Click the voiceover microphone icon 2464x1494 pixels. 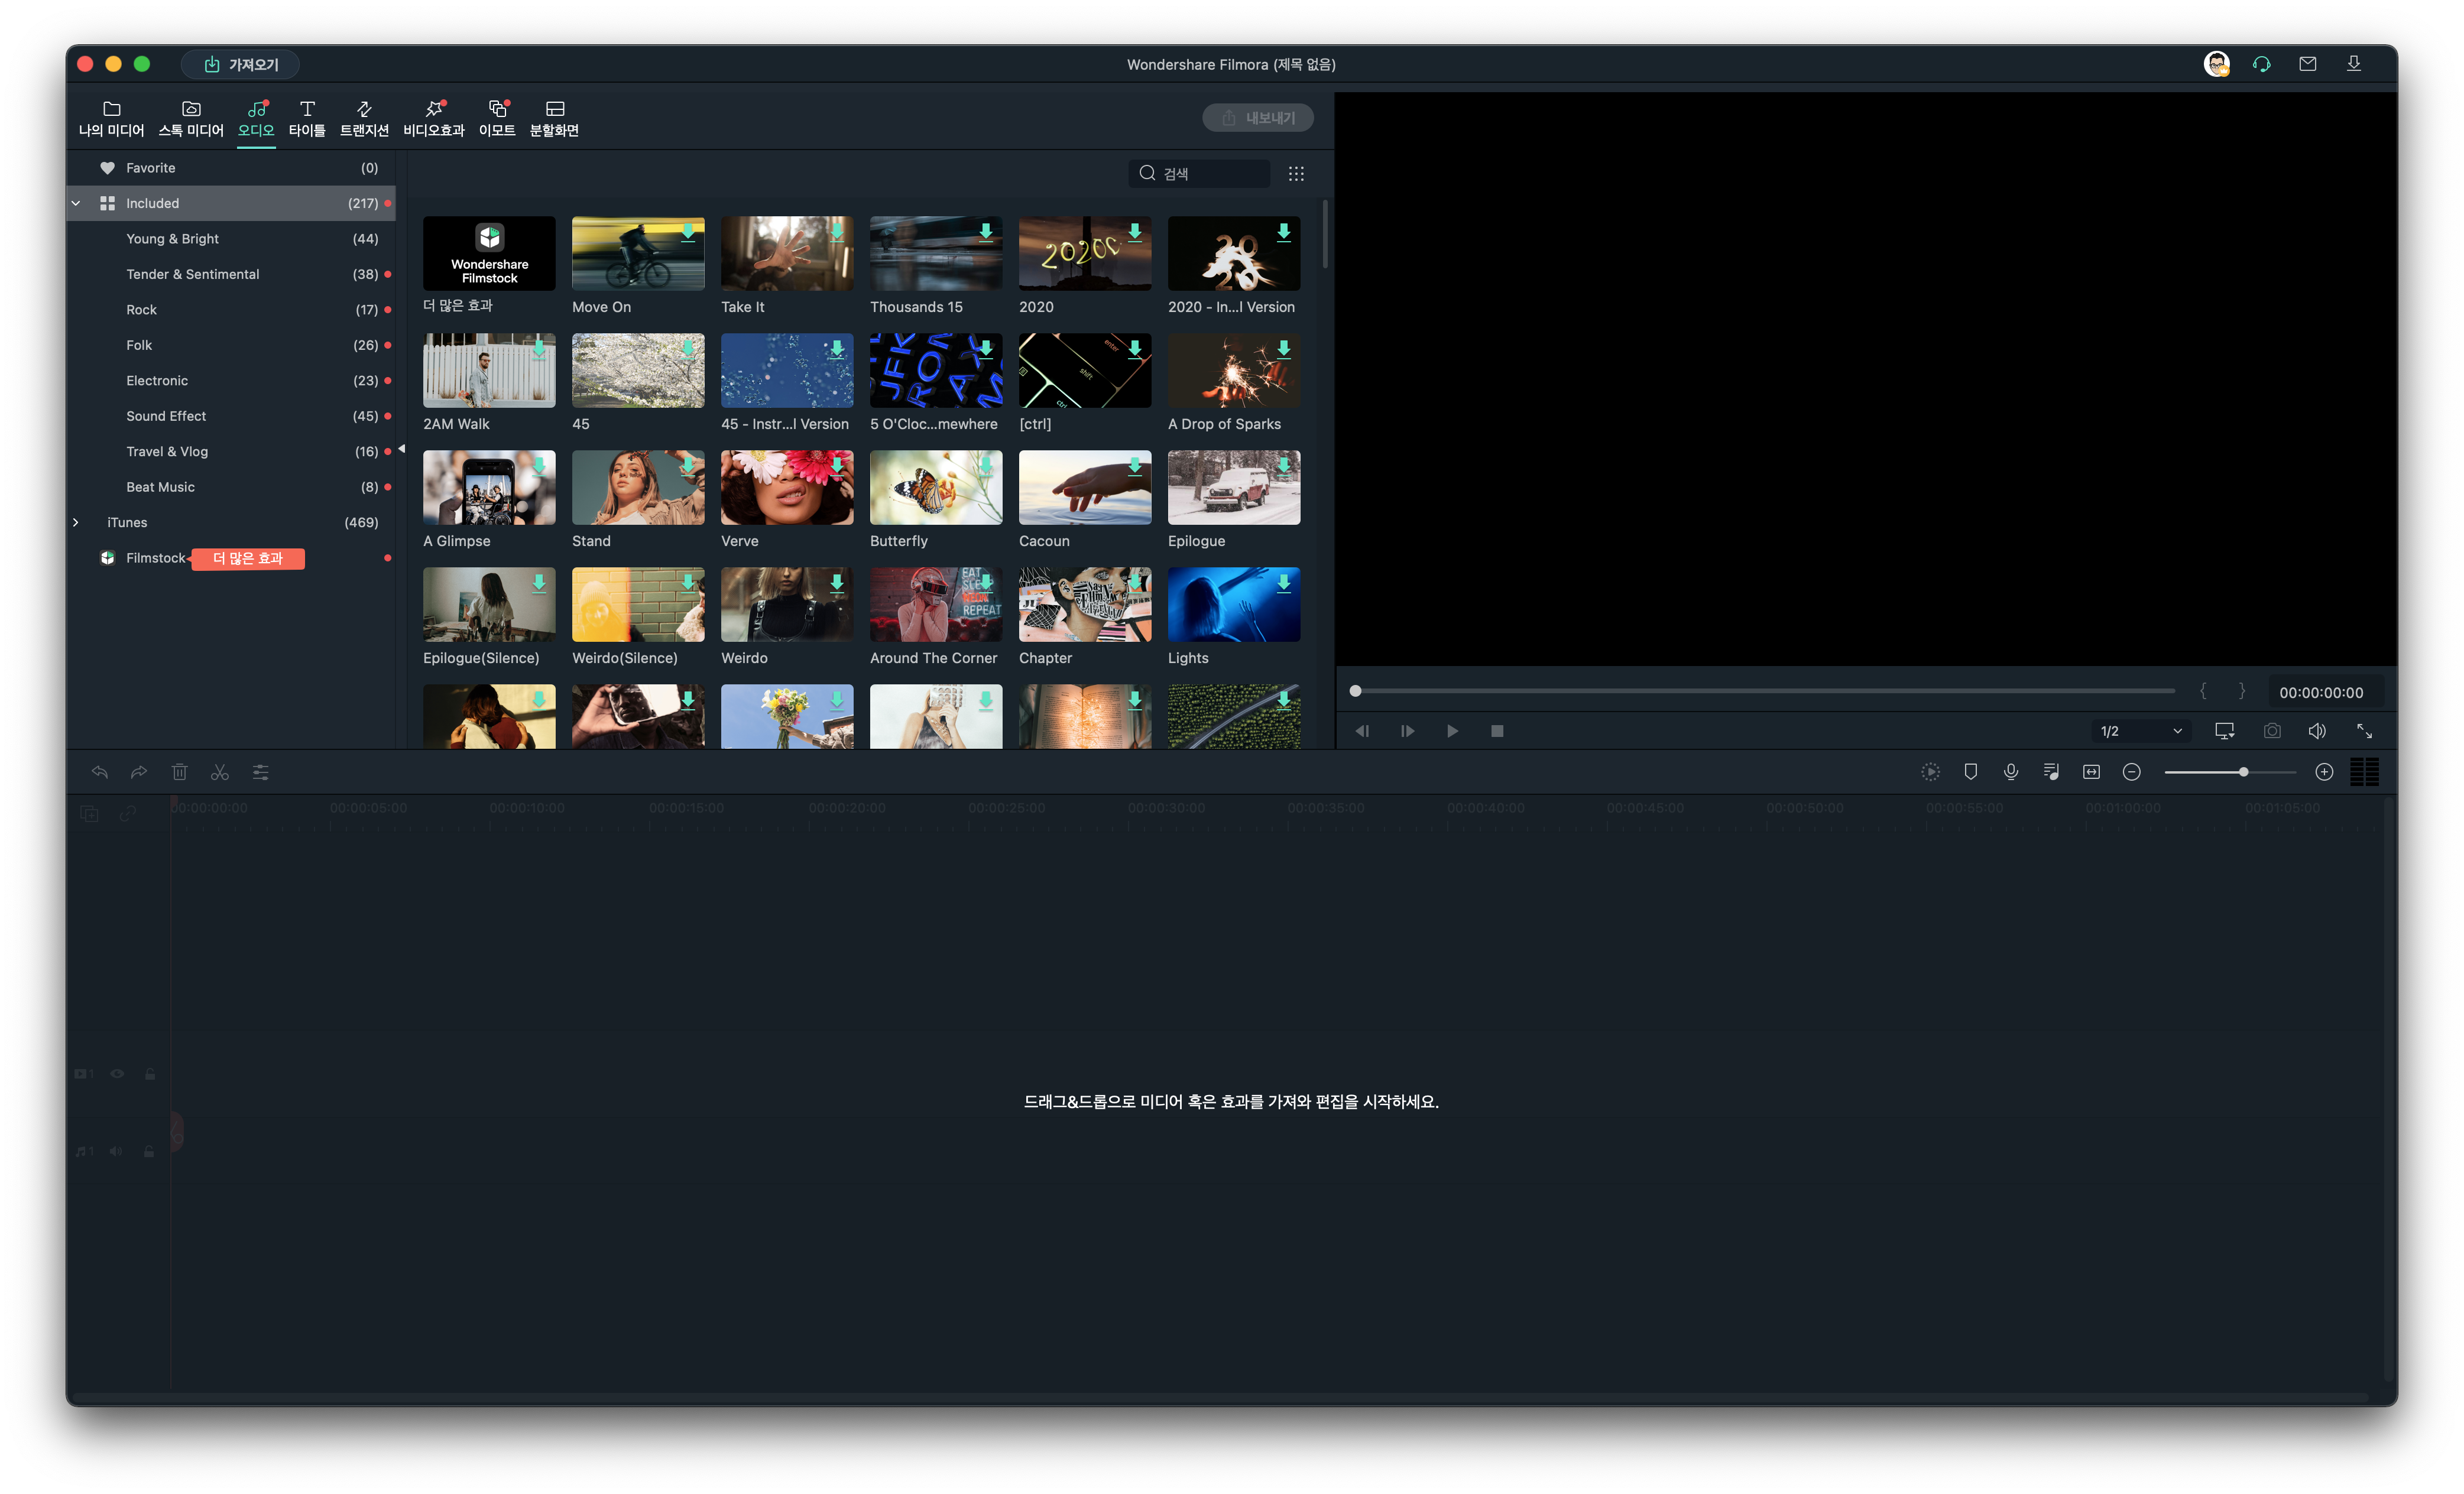tap(2011, 772)
